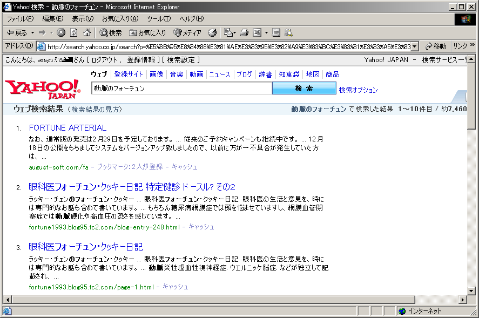
Task: Click the インターネット zone globe icon
Action: [x=402, y=311]
